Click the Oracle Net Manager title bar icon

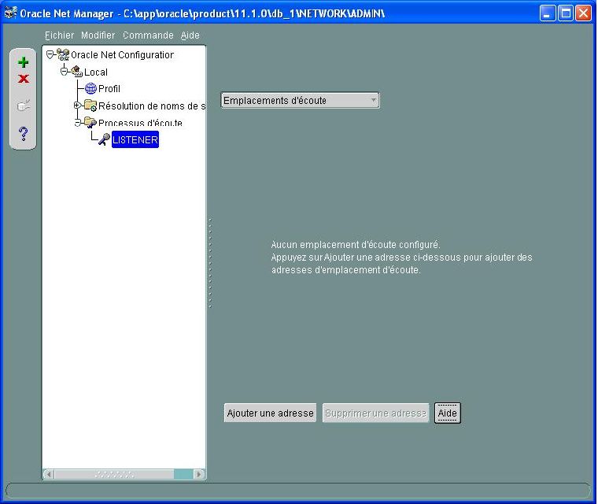11,13
